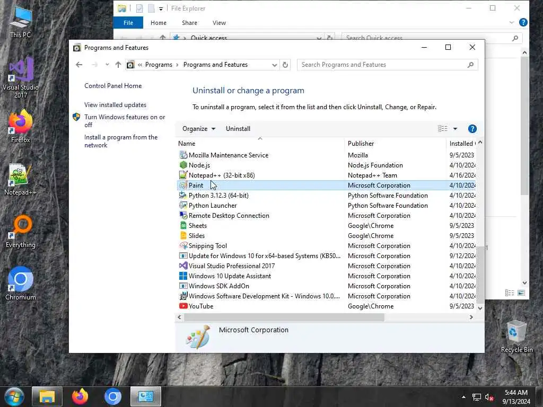Focus the Search Programs and Features field
This screenshot has height=407, width=543.
387,65
